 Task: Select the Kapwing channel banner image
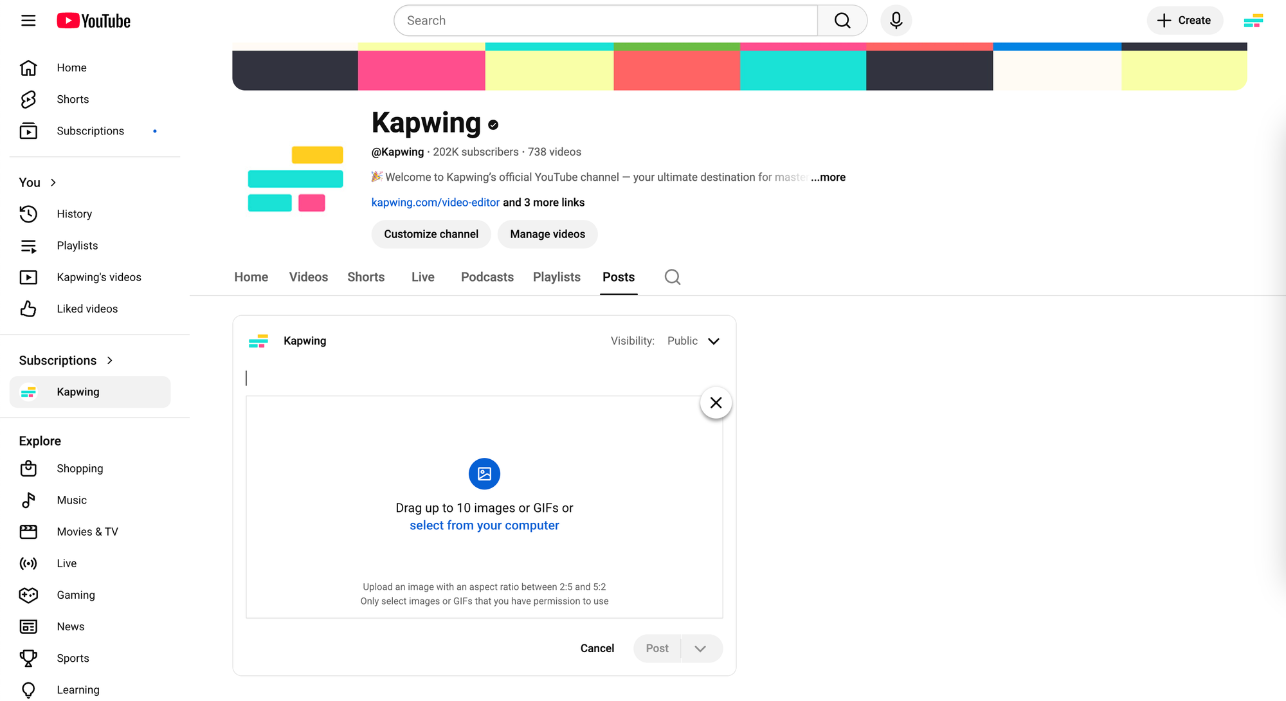739,66
